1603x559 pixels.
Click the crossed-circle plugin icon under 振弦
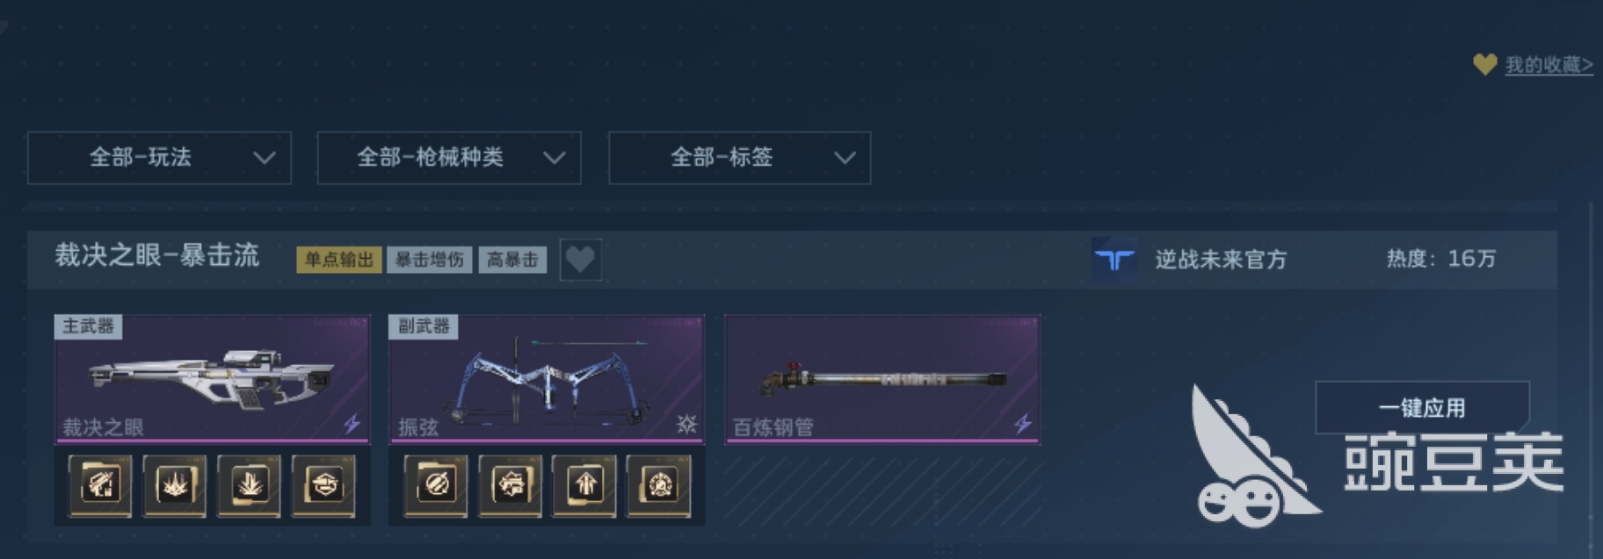click(436, 485)
